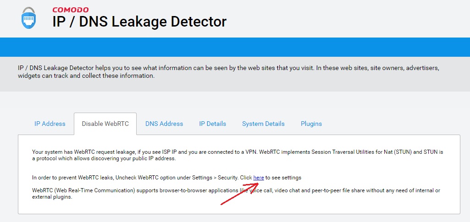The image size is (470, 222).
Task: View the Plugins tab
Action: coord(311,124)
